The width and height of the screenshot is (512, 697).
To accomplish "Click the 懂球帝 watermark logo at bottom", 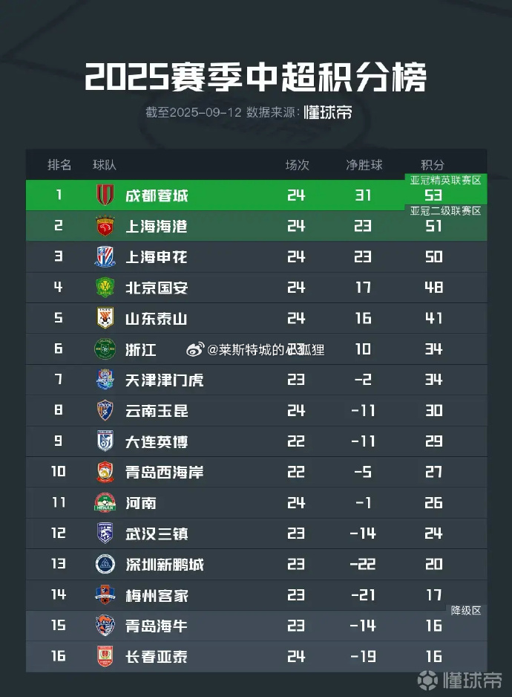I will pyautogui.click(x=460, y=679).
